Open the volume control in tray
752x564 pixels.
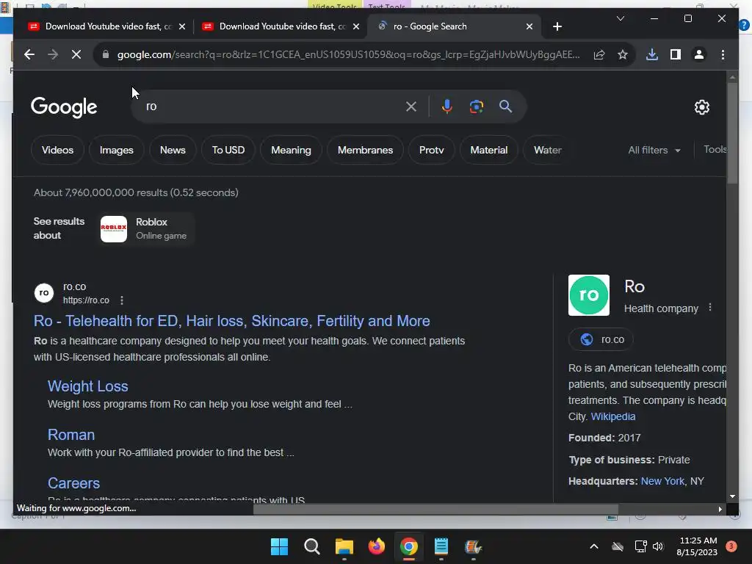658,546
